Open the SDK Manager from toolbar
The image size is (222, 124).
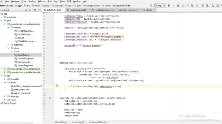[213, 6]
